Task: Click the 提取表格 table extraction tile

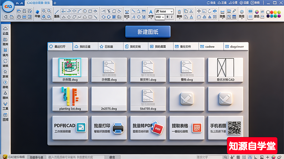Action: (x=187, y=128)
